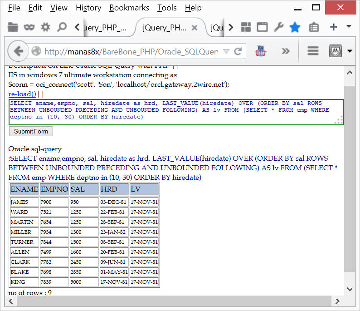Click the folder icon in the tab bar
The width and height of the screenshot is (360, 311).
point(13,27)
